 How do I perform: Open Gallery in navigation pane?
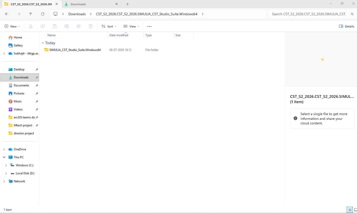coord(18,45)
